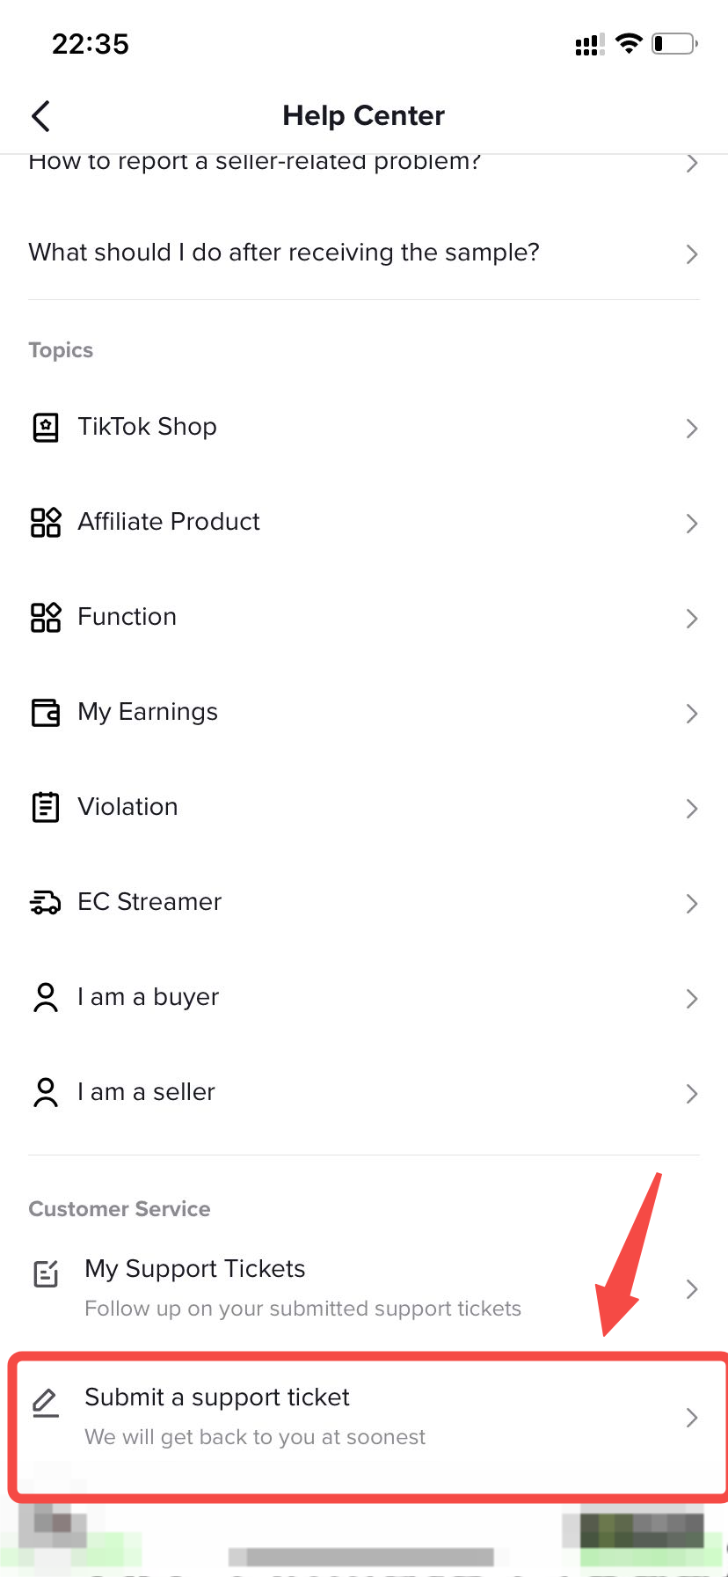Screen dimensions: 728x1577
Task: Open the Function topic
Action: pos(127,617)
